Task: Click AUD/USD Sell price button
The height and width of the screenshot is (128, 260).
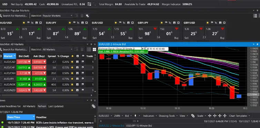Action: pos(10,34)
